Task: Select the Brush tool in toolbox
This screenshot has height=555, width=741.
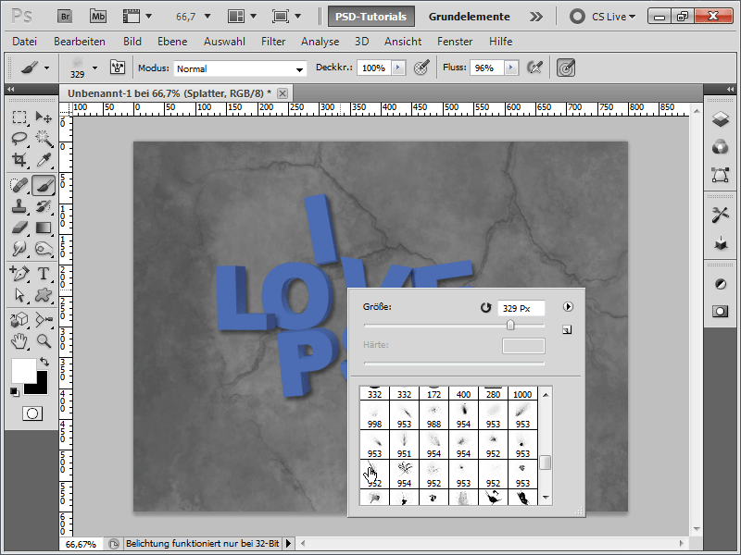Action: [44, 186]
